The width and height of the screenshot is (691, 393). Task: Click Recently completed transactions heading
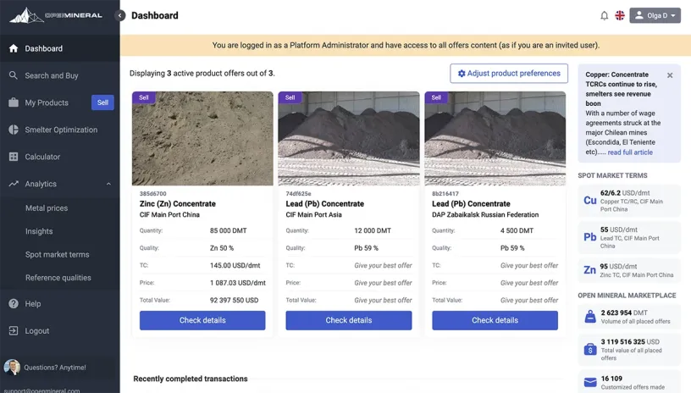pos(191,379)
